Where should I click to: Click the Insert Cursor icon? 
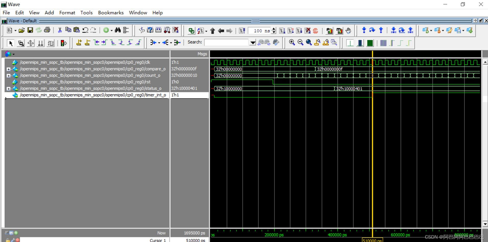(79, 43)
